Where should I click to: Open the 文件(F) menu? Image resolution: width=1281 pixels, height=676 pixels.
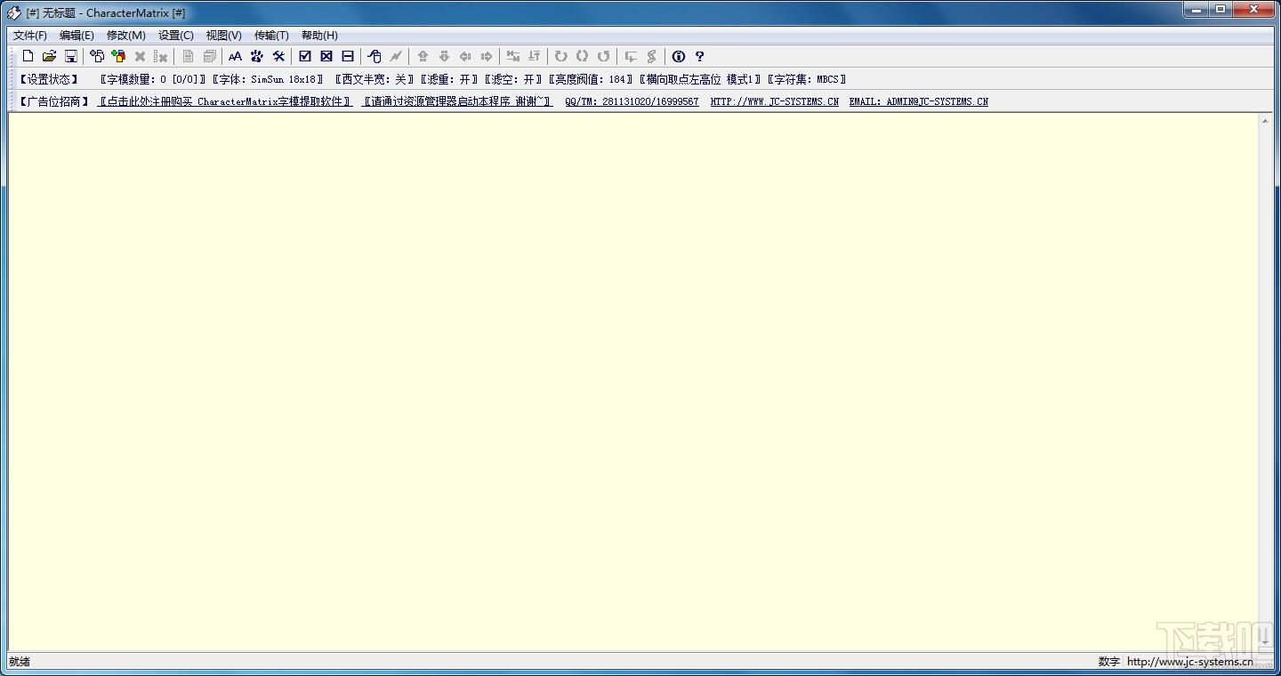[30, 36]
